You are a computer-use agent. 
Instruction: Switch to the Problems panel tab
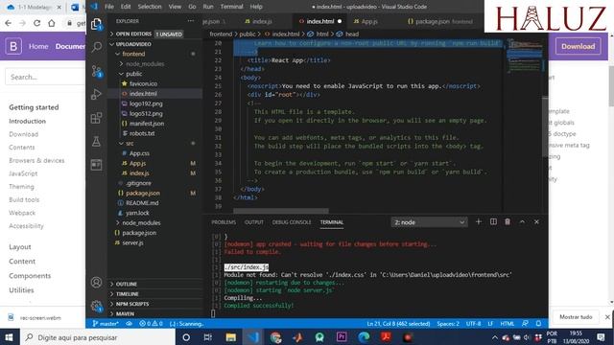point(224,222)
